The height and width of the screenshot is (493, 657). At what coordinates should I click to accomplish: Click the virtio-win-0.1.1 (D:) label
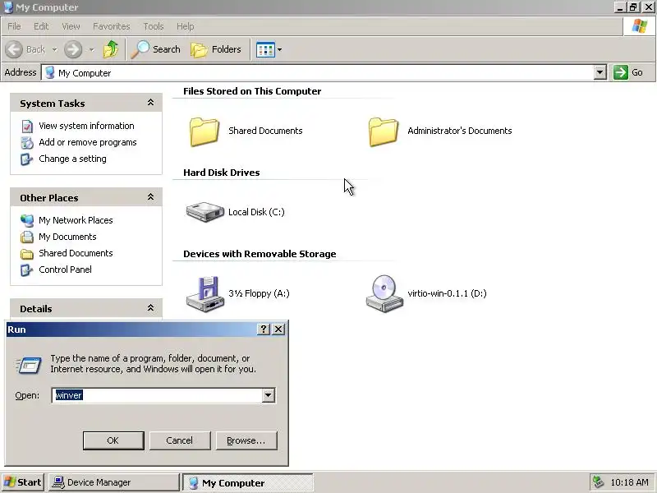447,293
